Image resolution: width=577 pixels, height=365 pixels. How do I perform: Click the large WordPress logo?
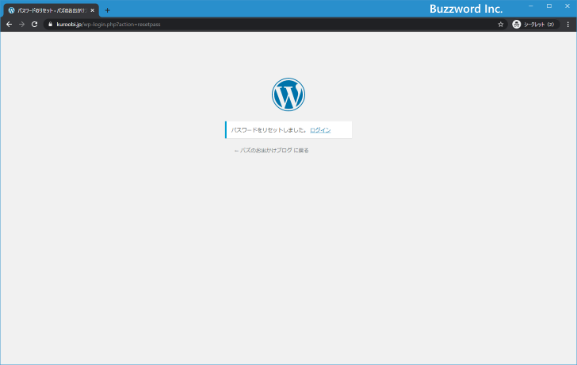(x=288, y=94)
